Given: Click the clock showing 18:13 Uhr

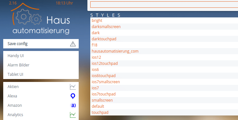Looking at the screenshot, I should pyautogui.click(x=64, y=3).
